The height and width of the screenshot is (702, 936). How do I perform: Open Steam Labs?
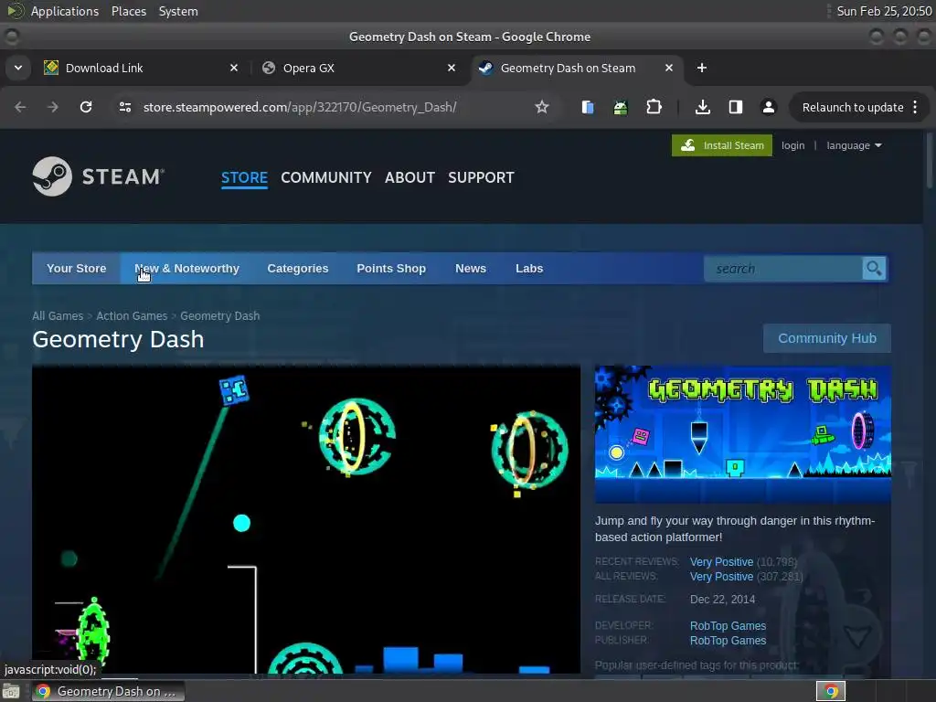[x=529, y=268]
